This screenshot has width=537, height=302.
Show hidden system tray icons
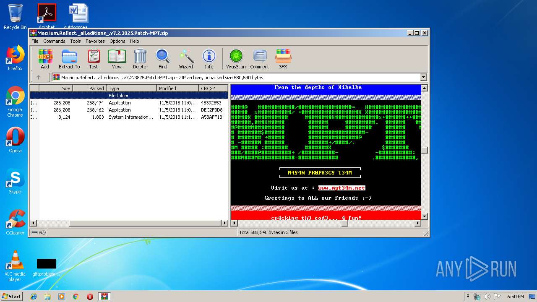click(x=468, y=297)
